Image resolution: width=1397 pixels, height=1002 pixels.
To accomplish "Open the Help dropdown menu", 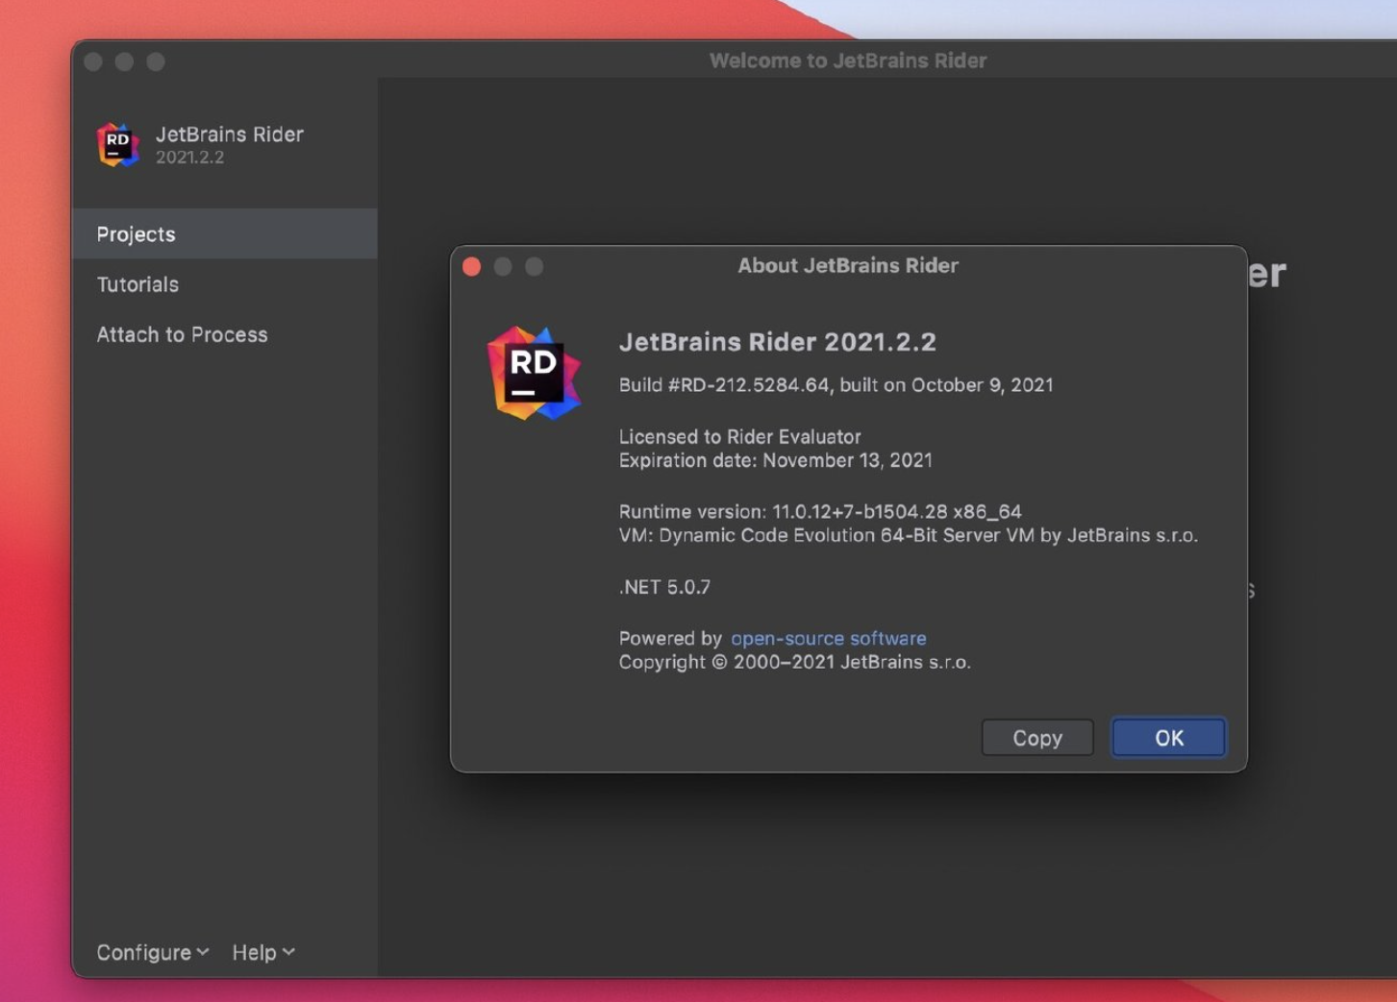I will point(262,952).
